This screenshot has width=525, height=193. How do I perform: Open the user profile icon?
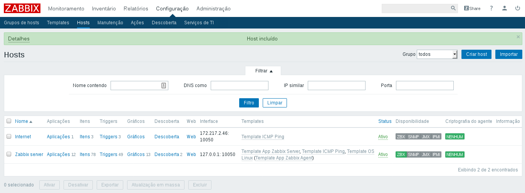[504, 8]
